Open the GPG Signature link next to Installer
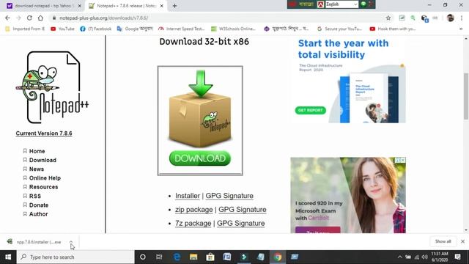This screenshot has width=469, height=264. tap(229, 196)
